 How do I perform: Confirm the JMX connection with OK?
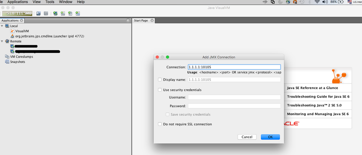tap(270, 137)
